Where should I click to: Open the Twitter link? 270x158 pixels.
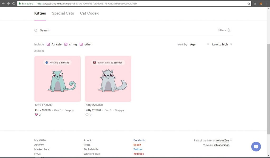click(x=138, y=149)
